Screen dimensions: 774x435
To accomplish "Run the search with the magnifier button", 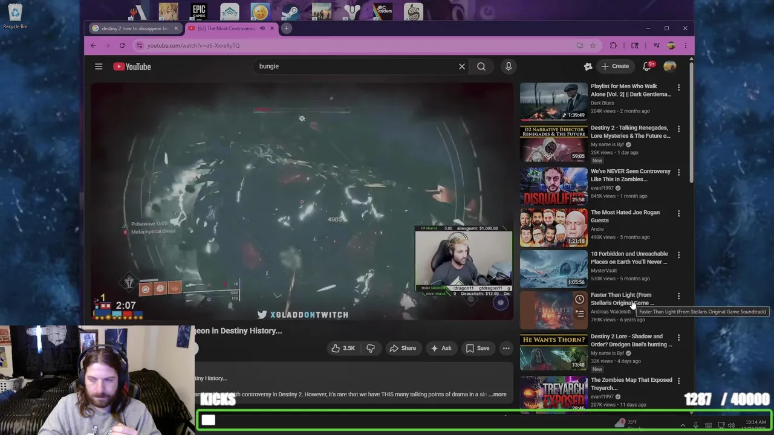I will pyautogui.click(x=481, y=66).
